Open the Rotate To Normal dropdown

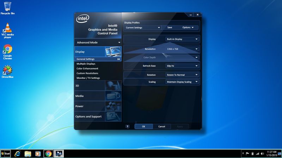182,75
